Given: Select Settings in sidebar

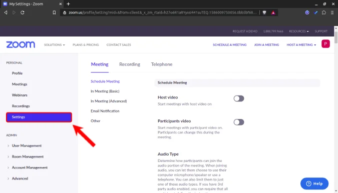Looking at the screenshot, I should coord(39,117).
